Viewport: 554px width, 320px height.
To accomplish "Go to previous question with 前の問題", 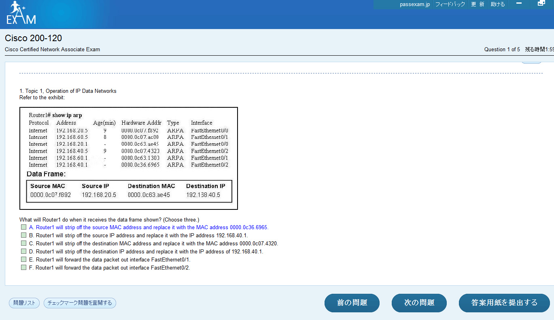I will (x=352, y=303).
